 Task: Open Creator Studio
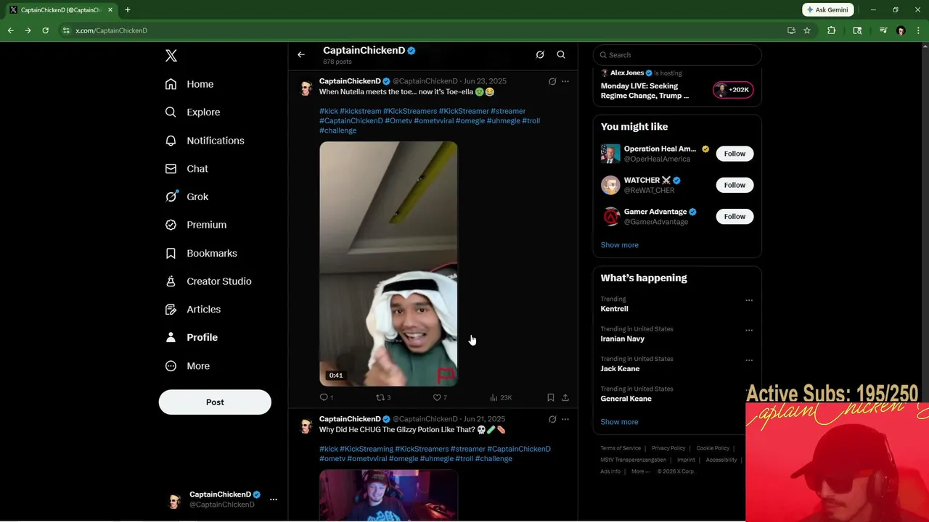pyautogui.click(x=208, y=281)
